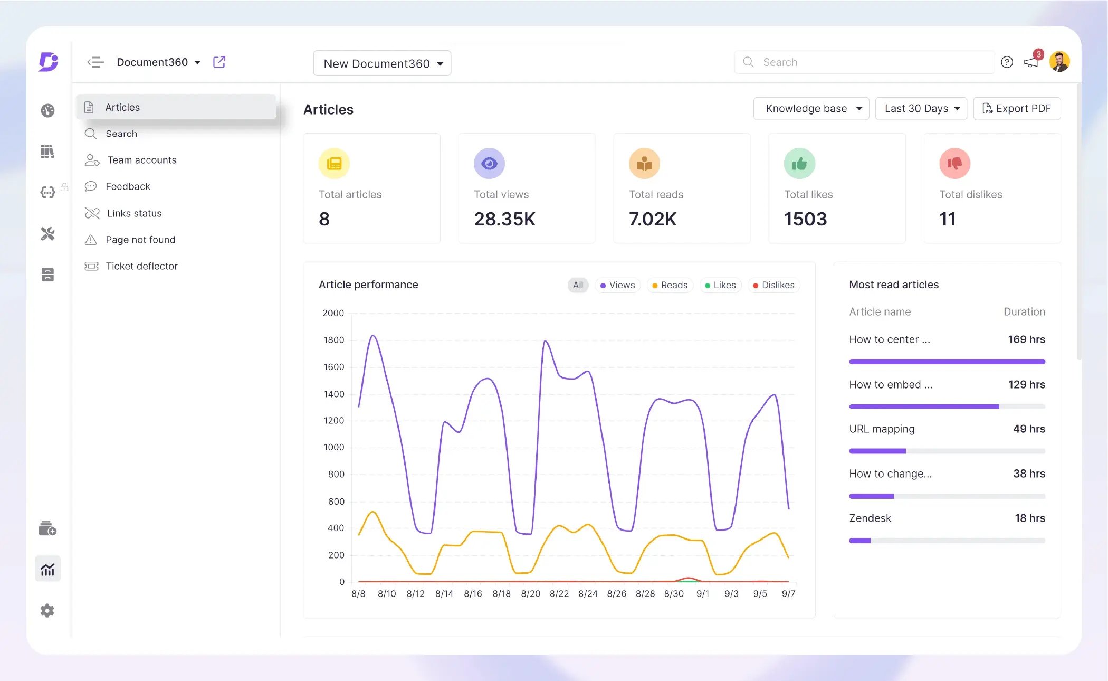Open the Feedback analytics panel

128,185
